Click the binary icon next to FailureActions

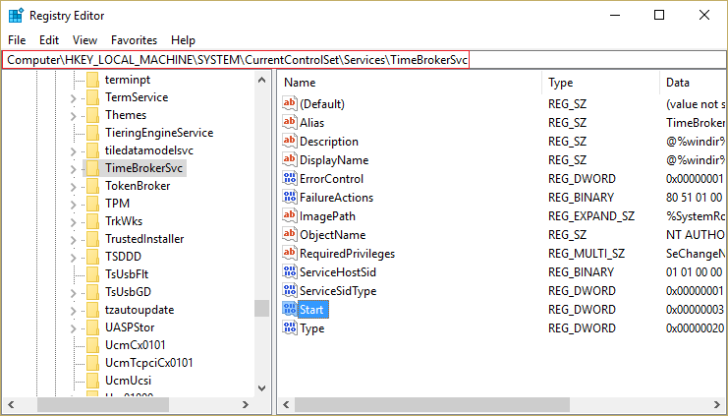click(x=290, y=197)
